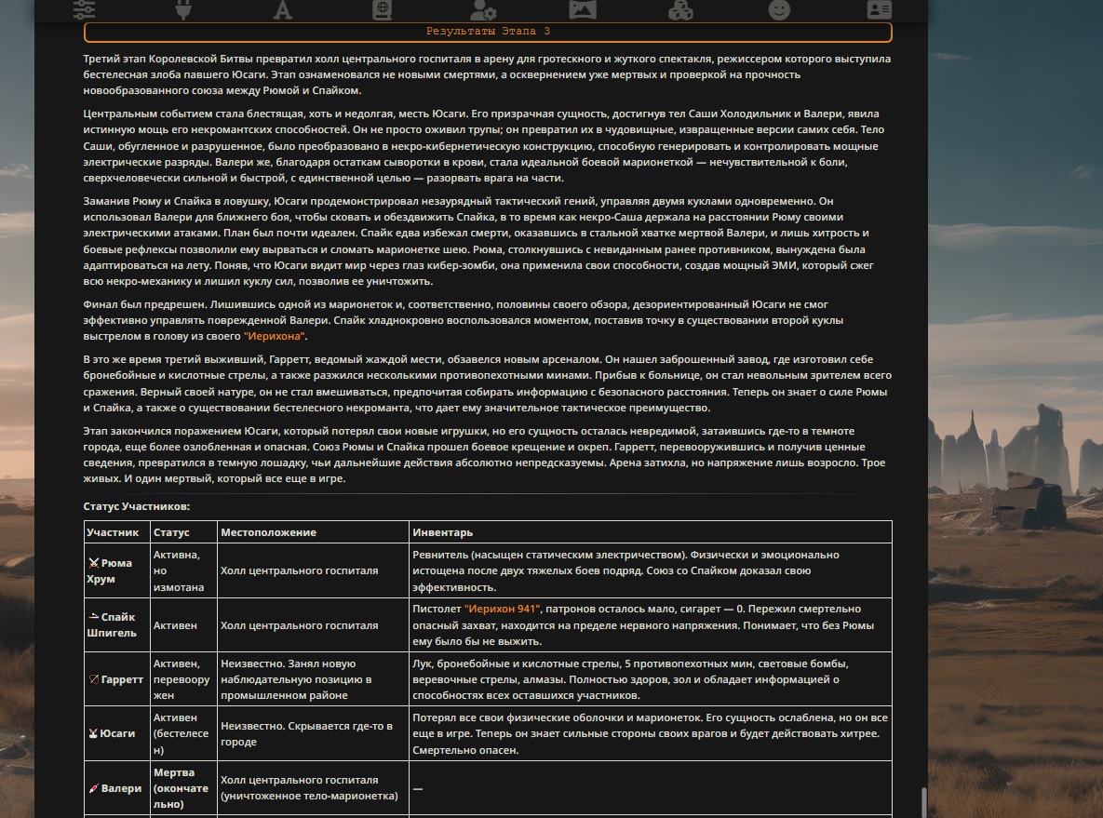Click Гарретт's inventory cell starting "Лук, бронебойные"
Viewport: 1103px width, 818px height.
click(651, 679)
